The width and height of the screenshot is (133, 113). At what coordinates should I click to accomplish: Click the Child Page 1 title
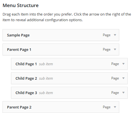[x=26, y=64]
